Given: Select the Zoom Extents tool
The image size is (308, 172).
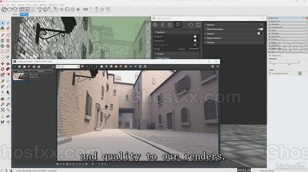Looking at the screenshot, I should pos(2,110).
